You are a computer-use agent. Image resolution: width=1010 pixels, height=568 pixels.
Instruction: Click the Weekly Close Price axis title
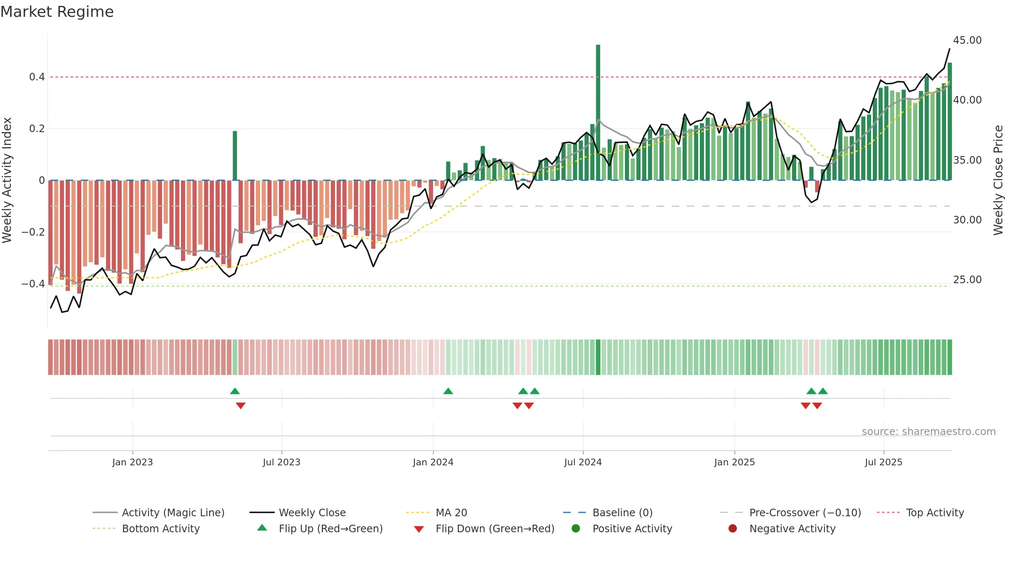[998, 180]
